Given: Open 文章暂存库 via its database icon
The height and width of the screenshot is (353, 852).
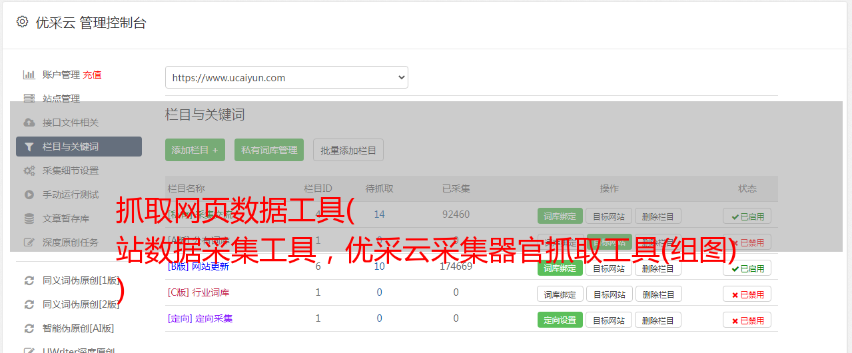Looking at the screenshot, I should (x=29, y=218).
